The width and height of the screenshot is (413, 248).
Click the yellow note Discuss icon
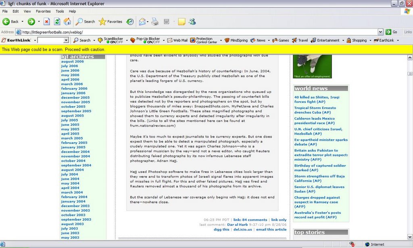(x=182, y=22)
